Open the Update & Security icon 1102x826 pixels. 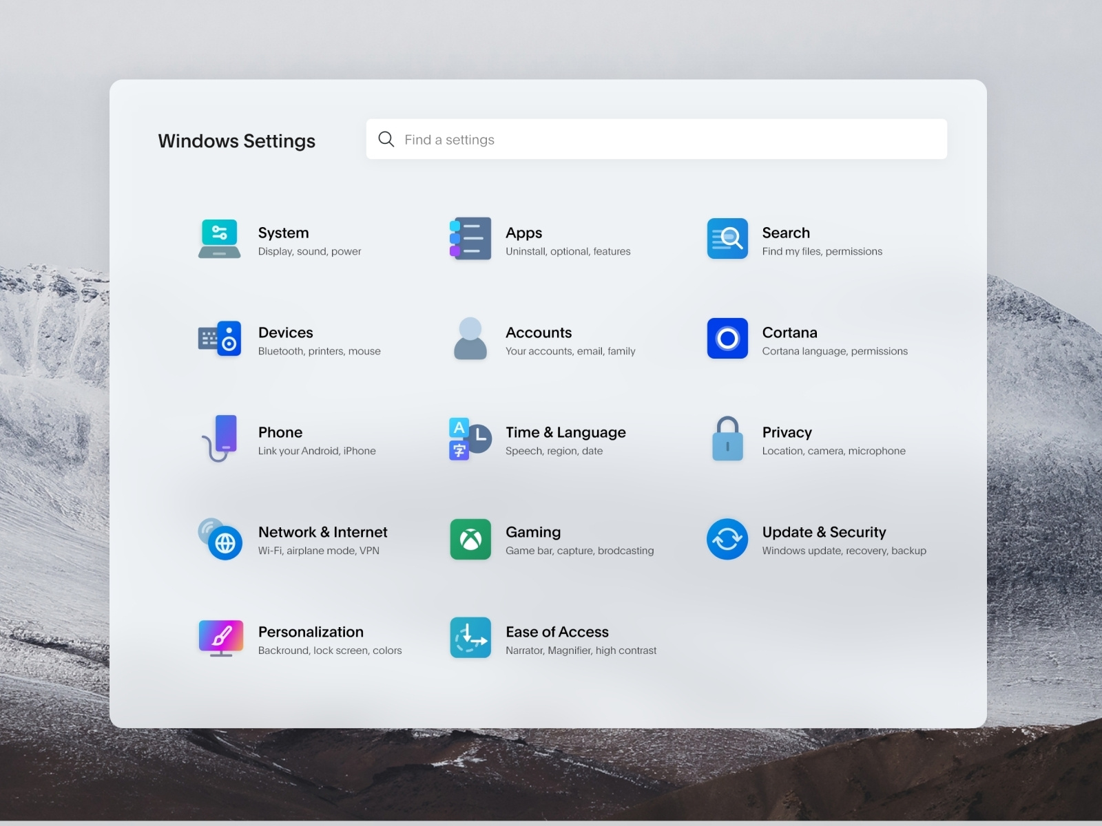(x=727, y=539)
